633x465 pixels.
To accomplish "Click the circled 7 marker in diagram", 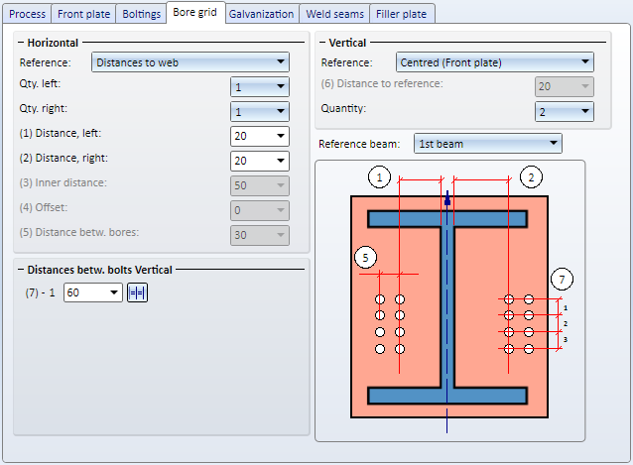I will coord(562,279).
